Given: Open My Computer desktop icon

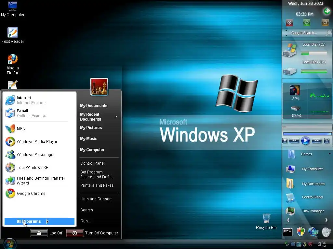Looking at the screenshot, I should (x=13, y=9).
